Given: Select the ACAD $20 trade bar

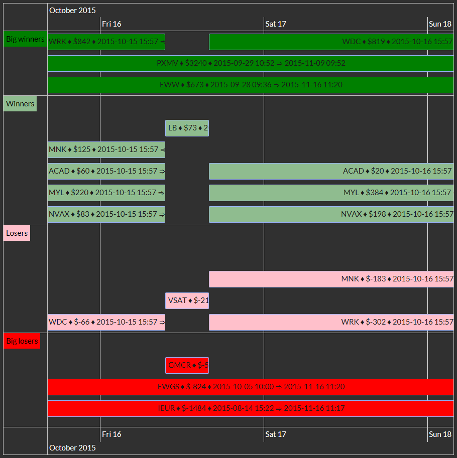Looking at the screenshot, I should point(331,171).
